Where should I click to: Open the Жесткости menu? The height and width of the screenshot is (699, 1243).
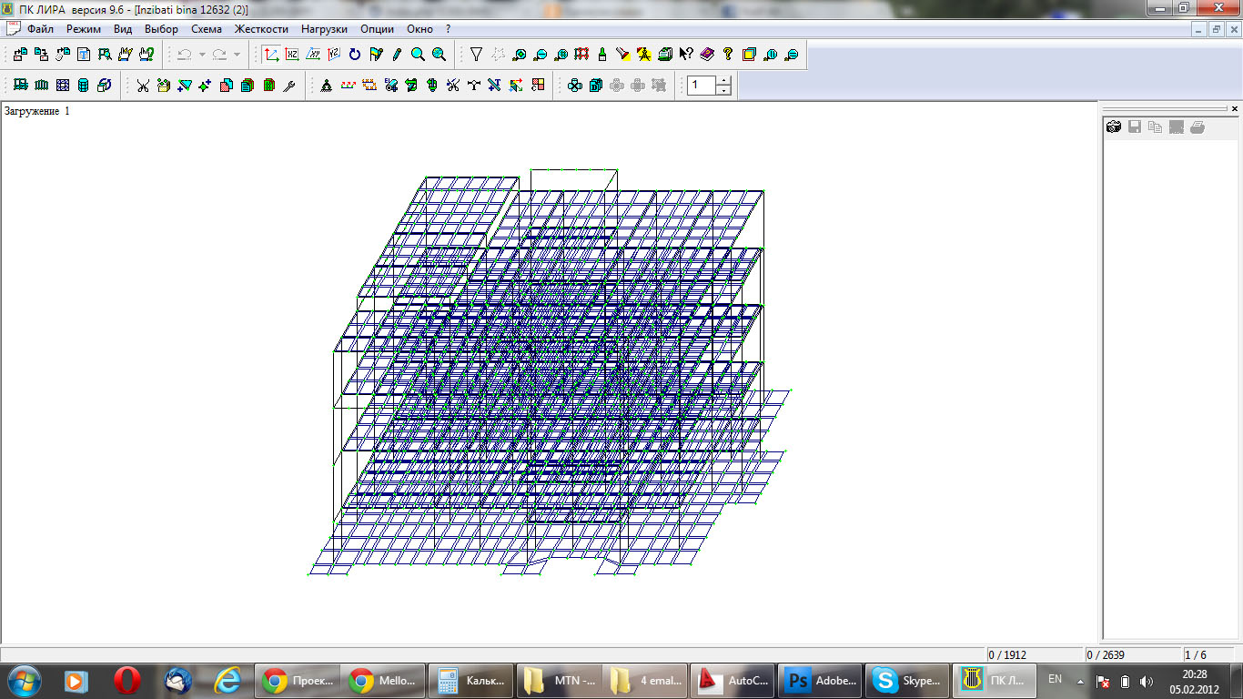261,29
